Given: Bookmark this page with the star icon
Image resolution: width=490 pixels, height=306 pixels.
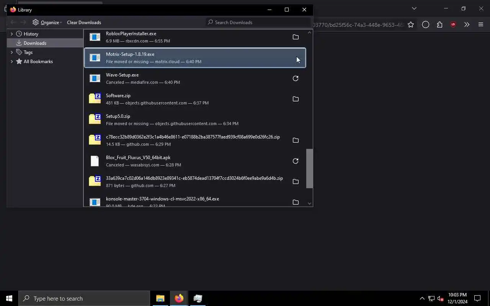Looking at the screenshot, I should click(411, 24).
